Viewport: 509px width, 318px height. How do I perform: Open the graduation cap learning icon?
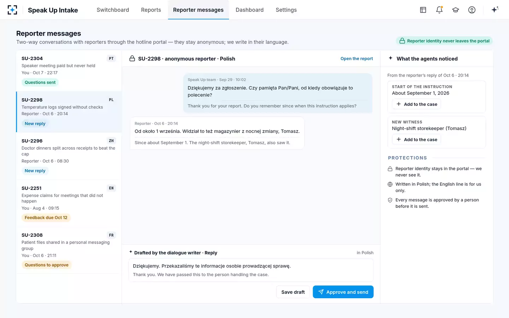click(456, 10)
